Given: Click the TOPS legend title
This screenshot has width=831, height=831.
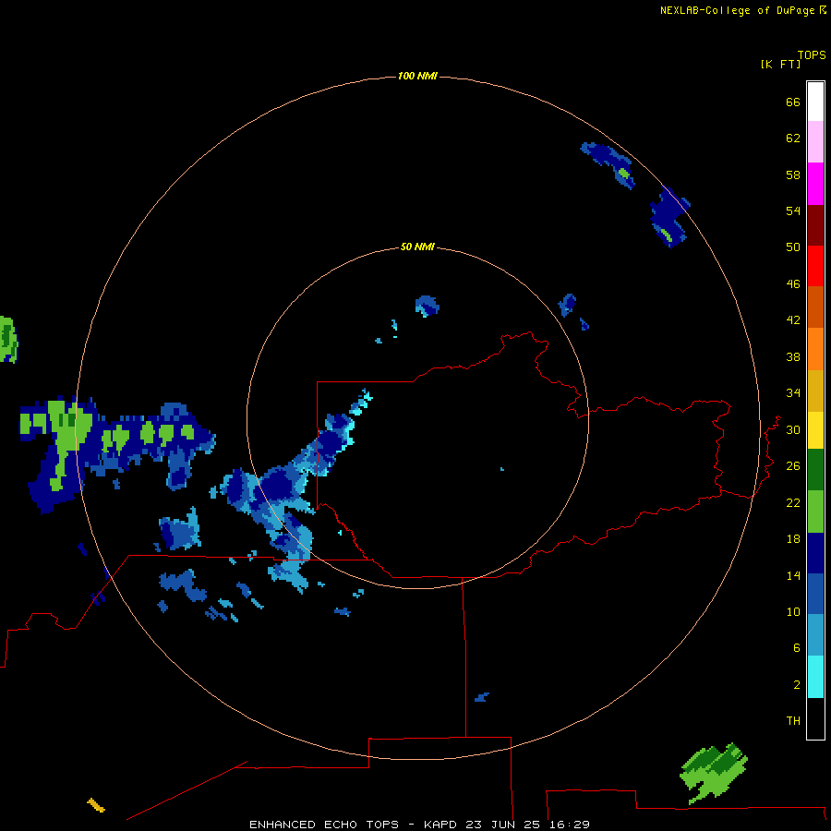Looking at the screenshot, I should coord(812,54).
